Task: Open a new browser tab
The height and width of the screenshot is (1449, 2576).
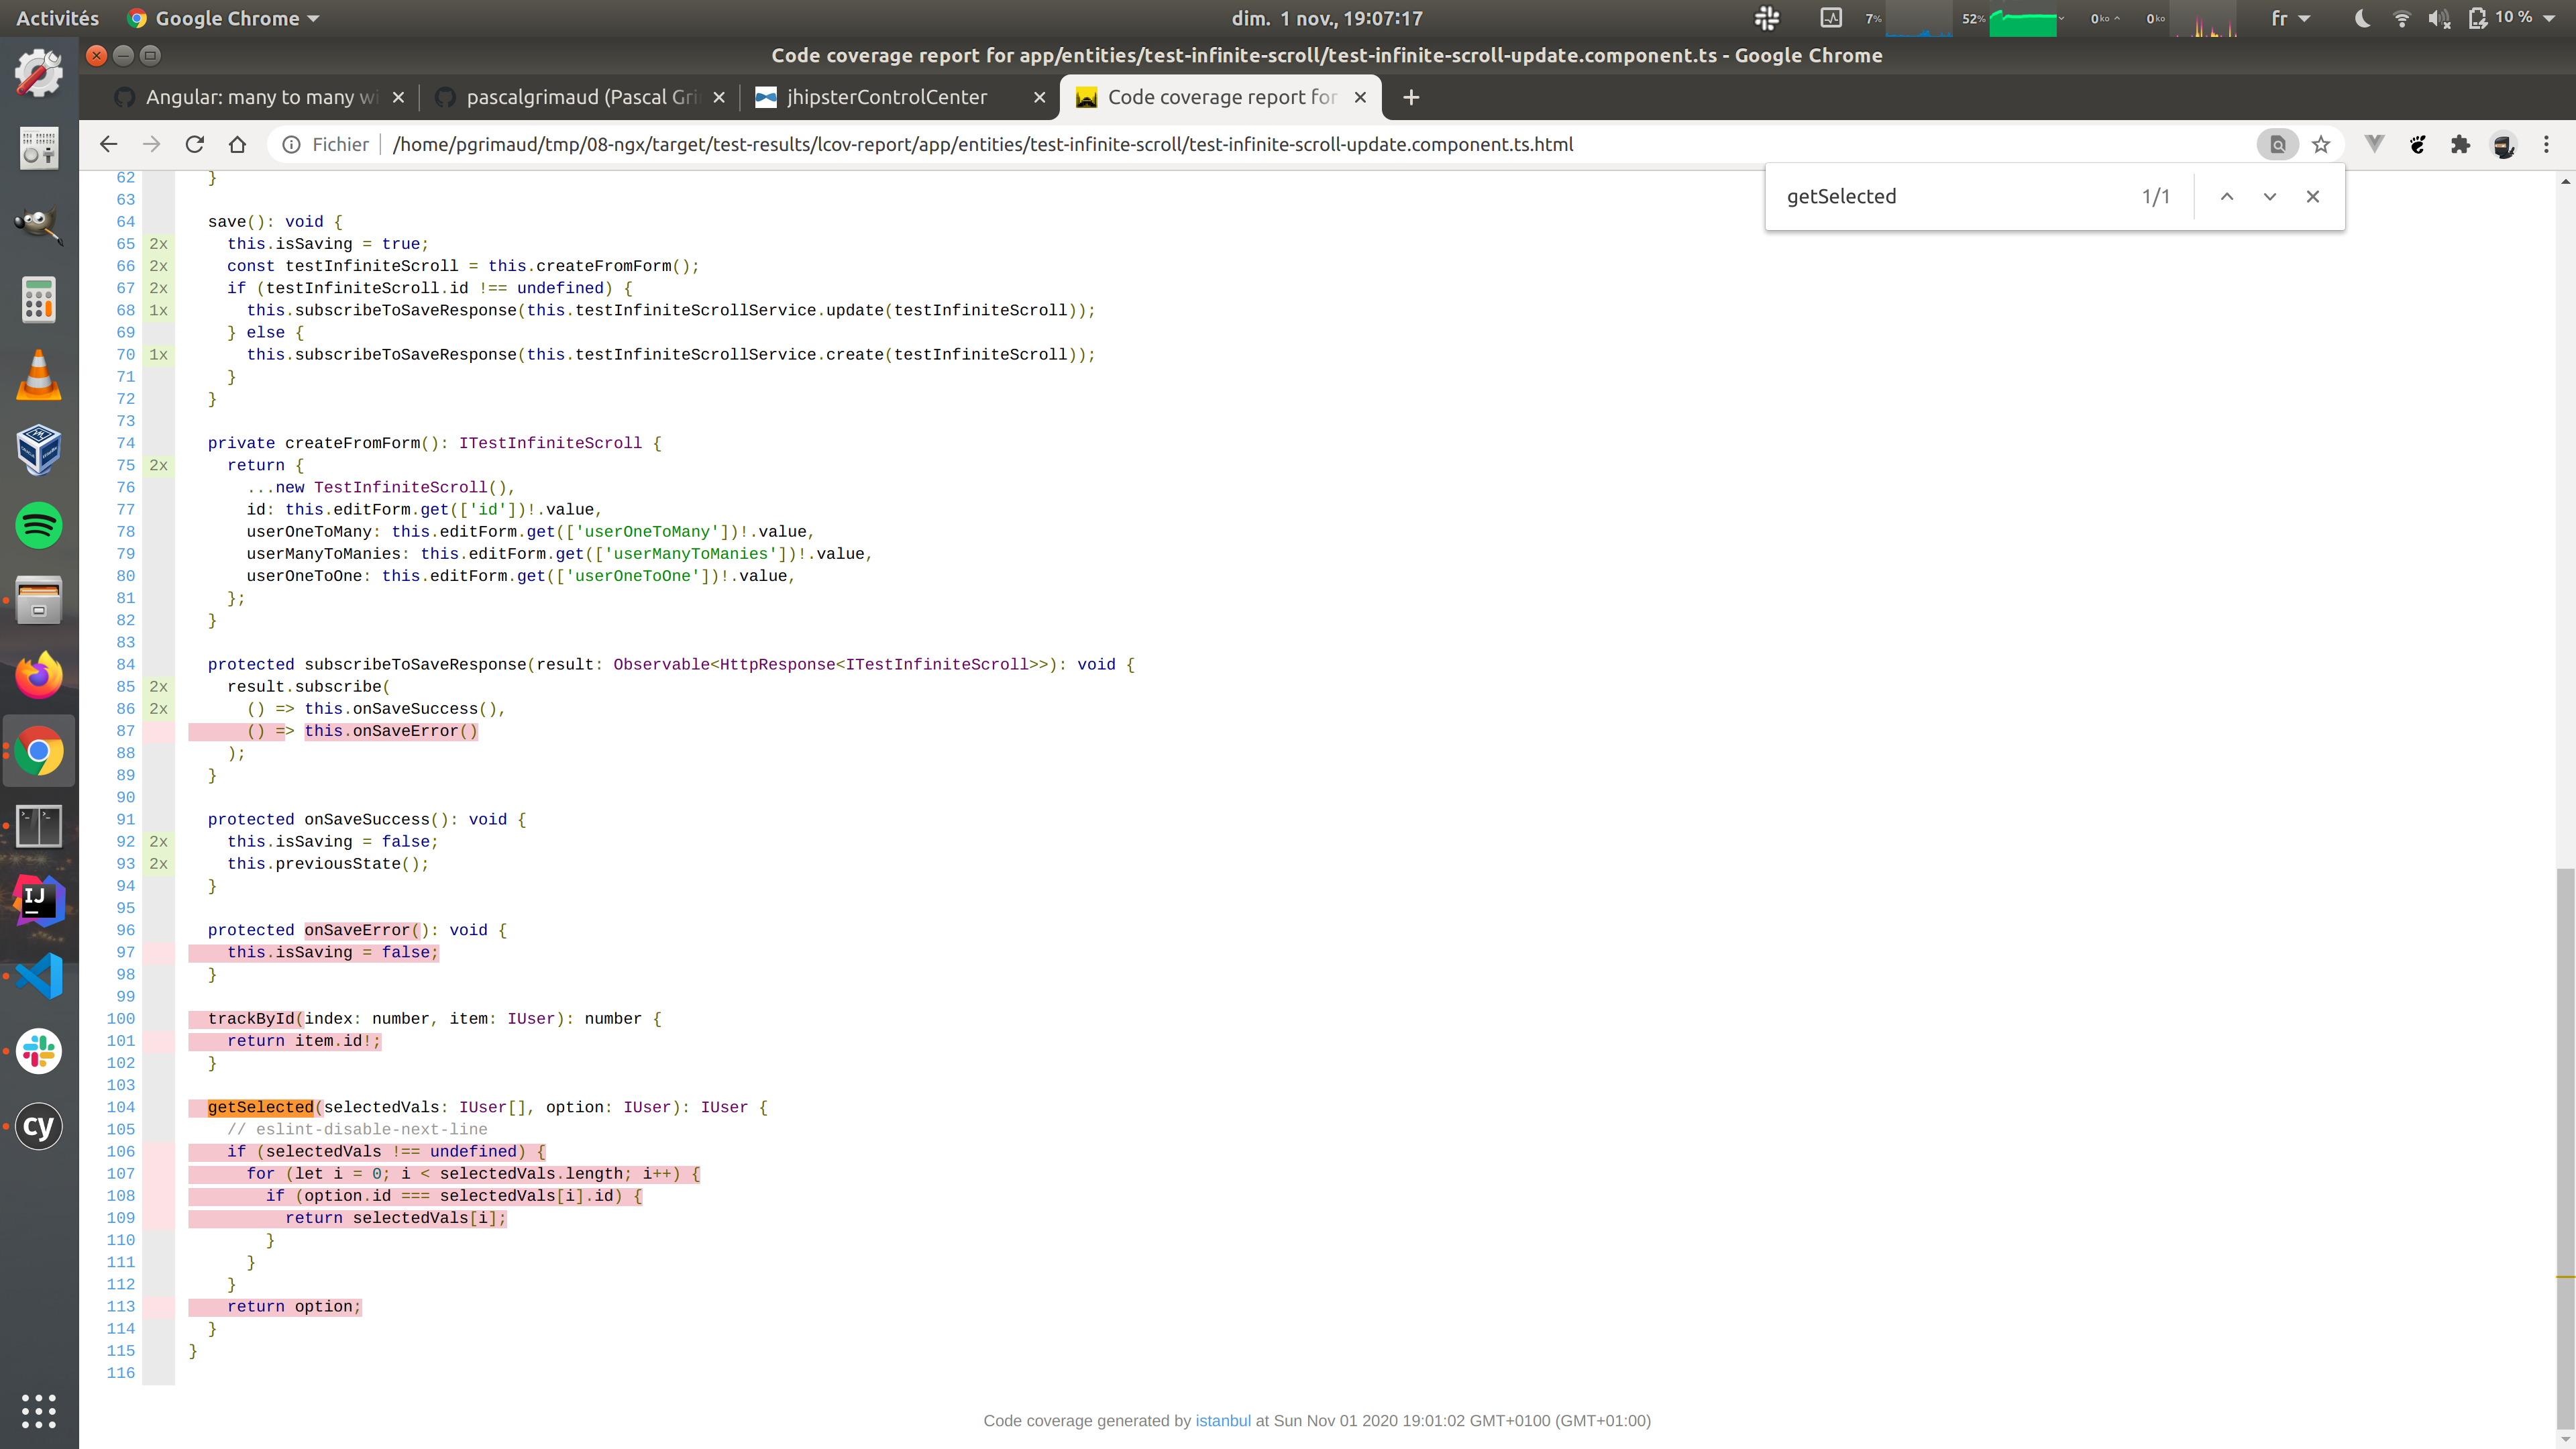Action: click(x=1411, y=97)
